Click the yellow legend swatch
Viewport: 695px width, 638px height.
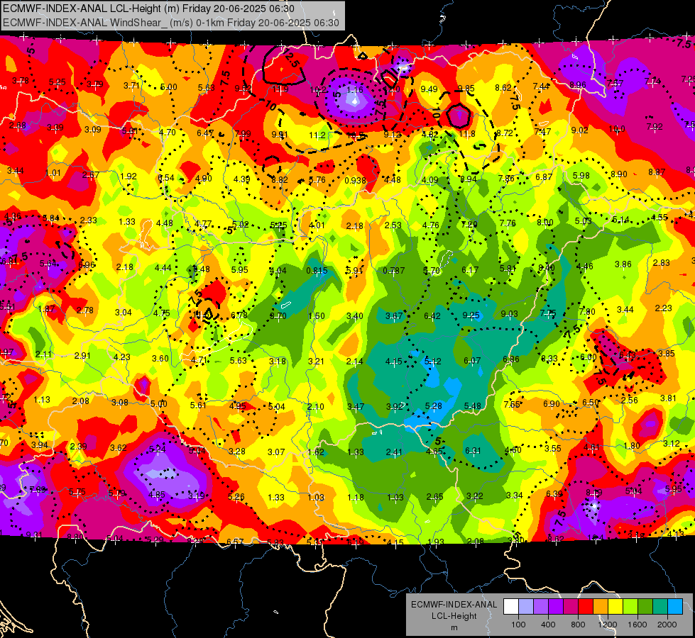point(615,607)
